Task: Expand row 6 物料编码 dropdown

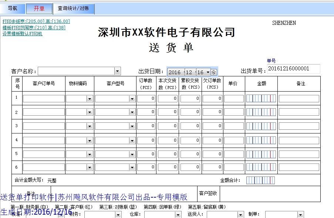Action: pyautogui.click(x=90, y=167)
